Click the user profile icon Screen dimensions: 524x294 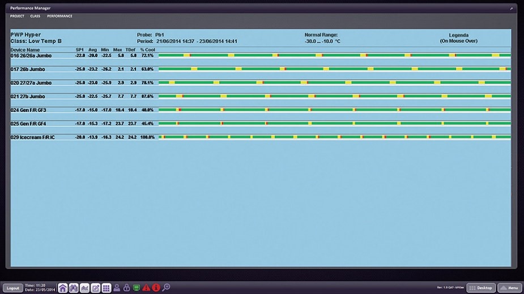pos(117,288)
